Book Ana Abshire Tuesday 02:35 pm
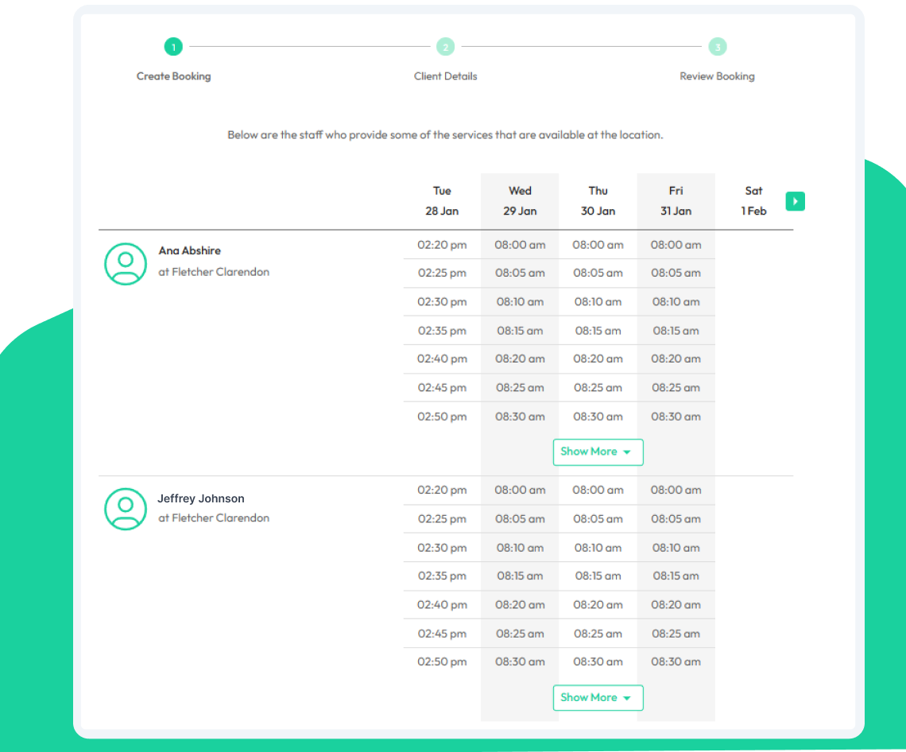 pos(442,331)
